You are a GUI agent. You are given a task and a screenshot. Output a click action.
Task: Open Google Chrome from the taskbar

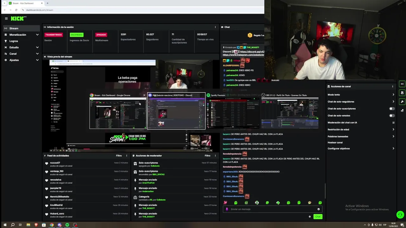tap(52, 225)
